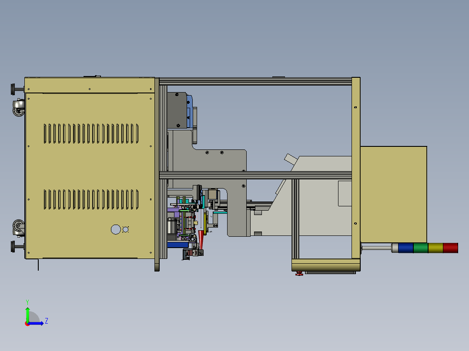The image size is (469, 351).
Task: Select the vertical yellow frame post beside the box
Action: (x=356, y=168)
